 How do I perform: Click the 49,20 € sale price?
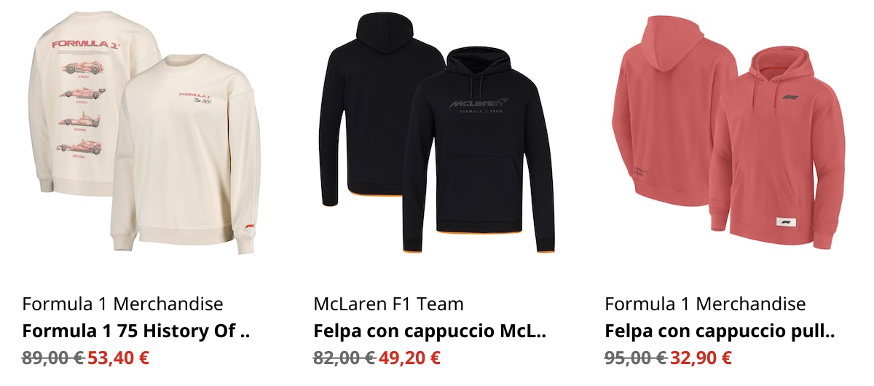coord(409,358)
